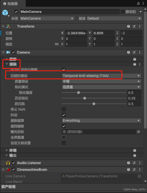Viewport: 147px width, 193px height.
Task: Disable the Camera component checkbox
Action: pyautogui.click(x=13, y=52)
